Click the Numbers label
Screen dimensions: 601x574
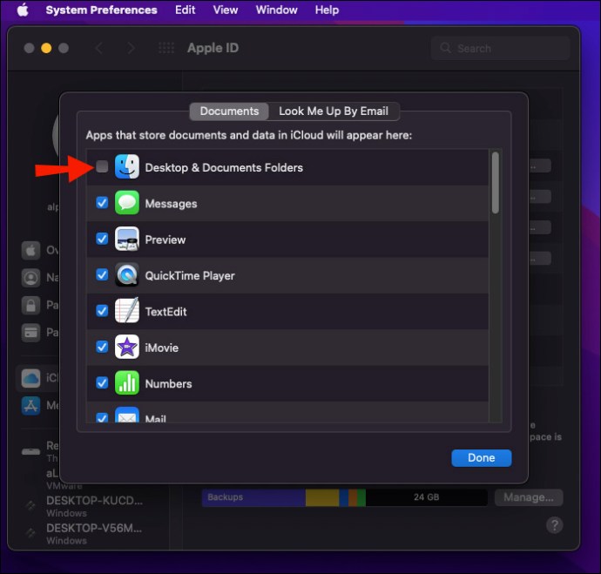(x=168, y=384)
